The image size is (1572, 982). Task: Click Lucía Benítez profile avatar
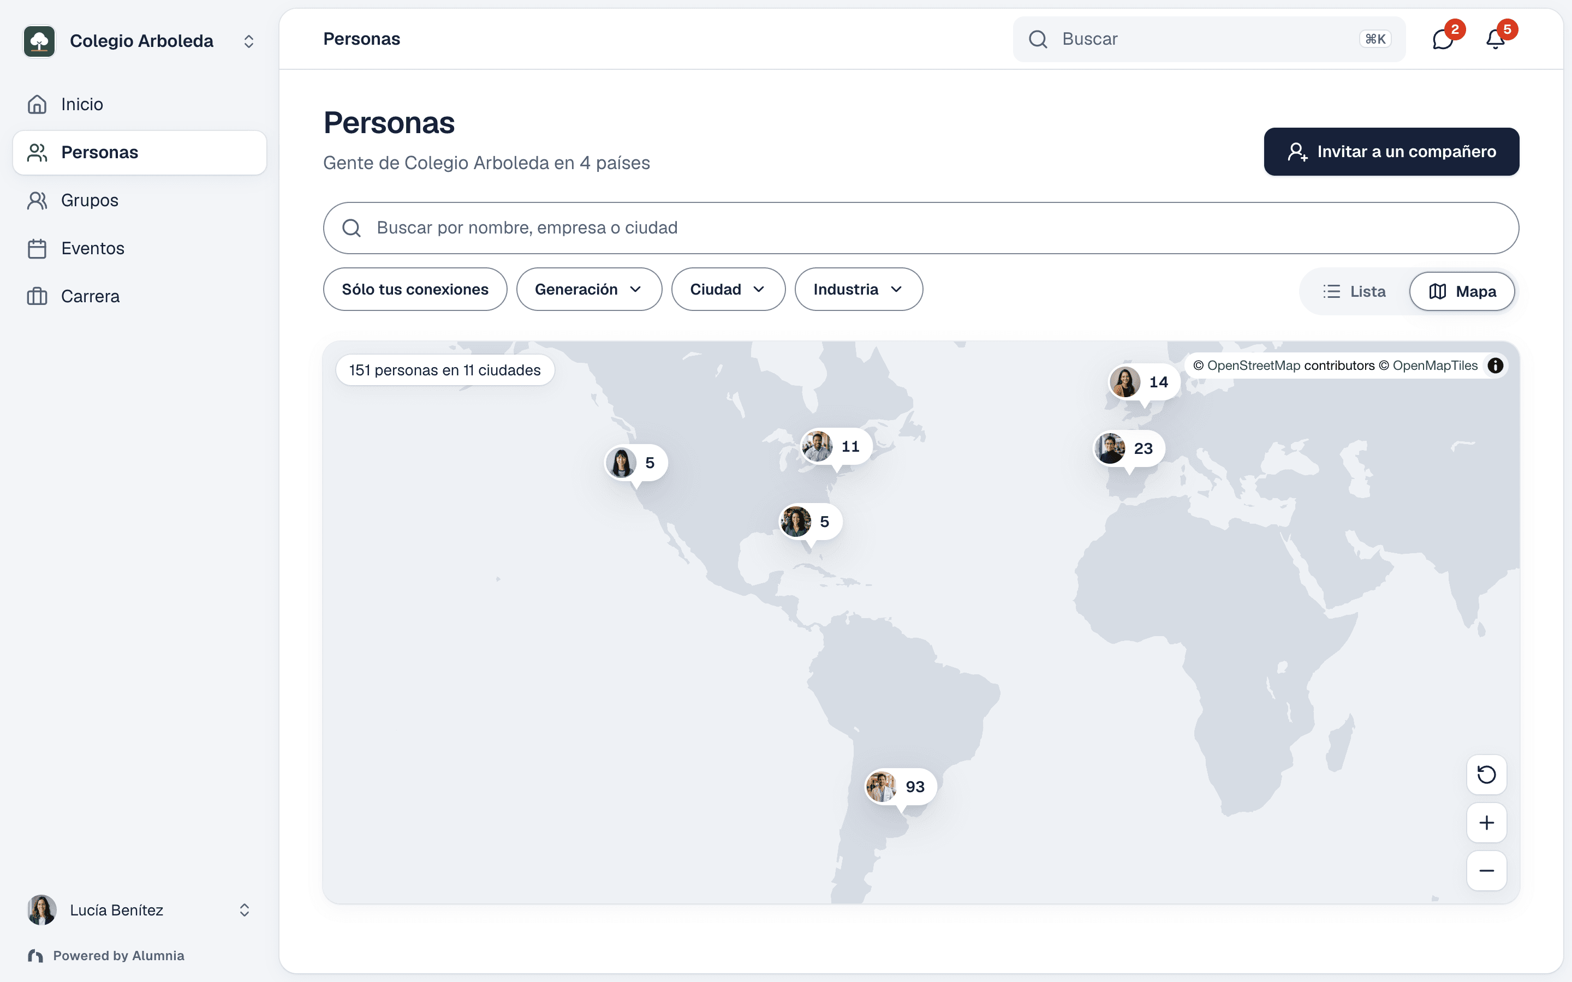[41, 910]
